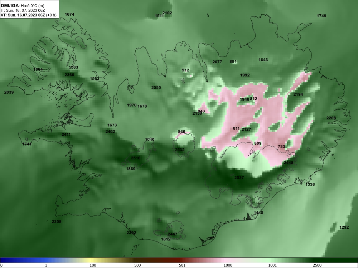Click the 809 value

(257, 143)
